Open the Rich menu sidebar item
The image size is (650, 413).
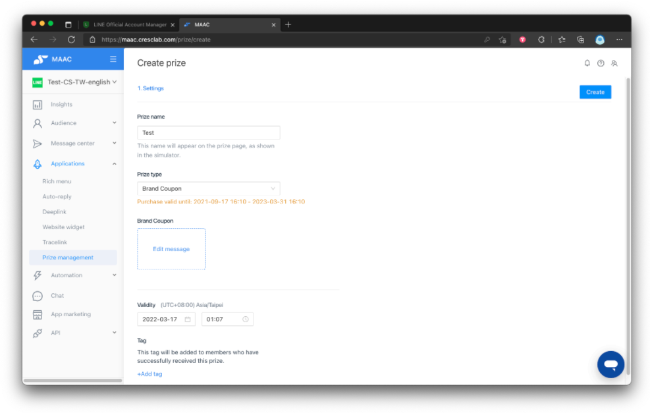[x=57, y=181]
